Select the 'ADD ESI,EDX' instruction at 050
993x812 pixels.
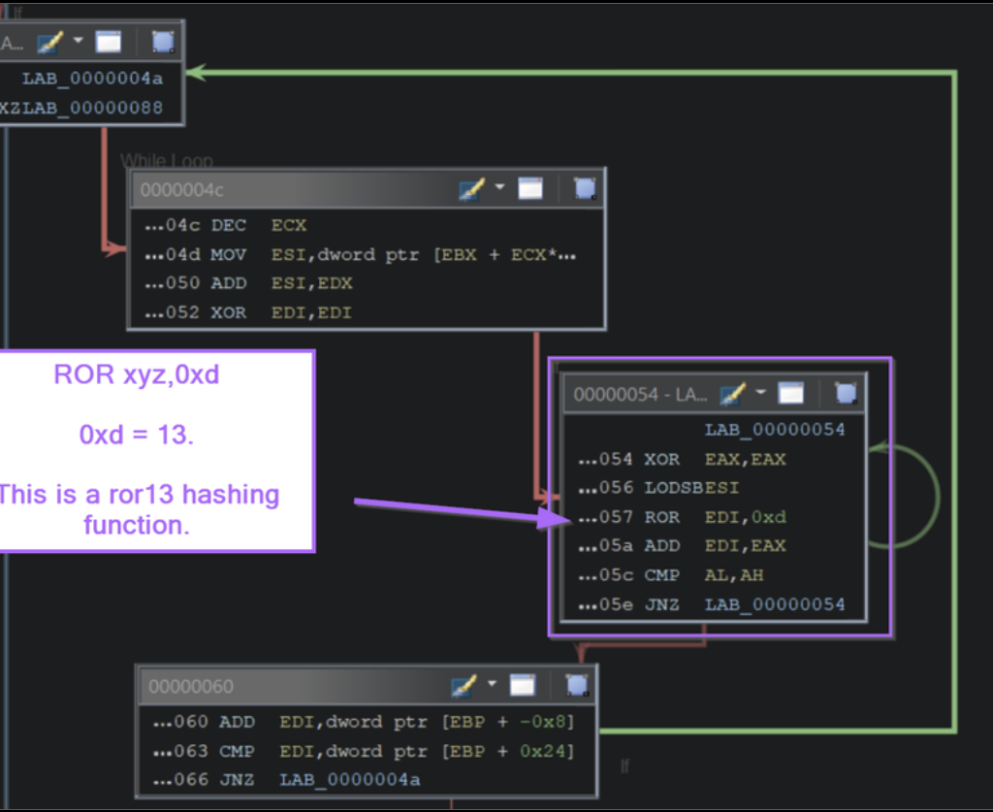pyautogui.click(x=248, y=283)
